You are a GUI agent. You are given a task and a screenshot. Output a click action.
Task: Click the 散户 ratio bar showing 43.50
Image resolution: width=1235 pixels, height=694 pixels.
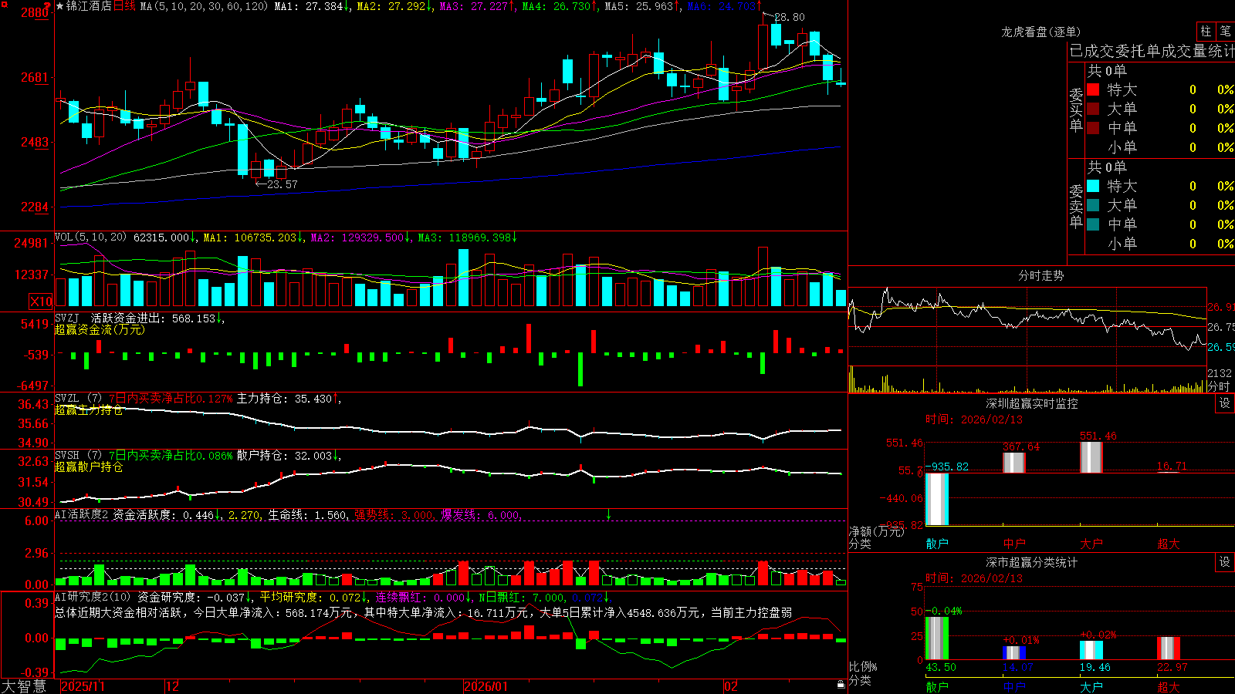[937, 638]
